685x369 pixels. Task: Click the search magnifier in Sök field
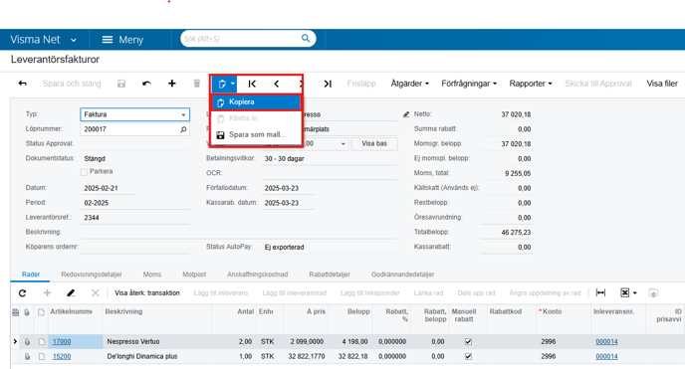tap(306, 39)
